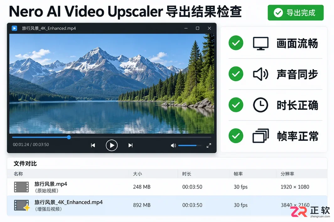Click the clock icon for 时长正确
The image size is (334, 222).
tap(260, 105)
